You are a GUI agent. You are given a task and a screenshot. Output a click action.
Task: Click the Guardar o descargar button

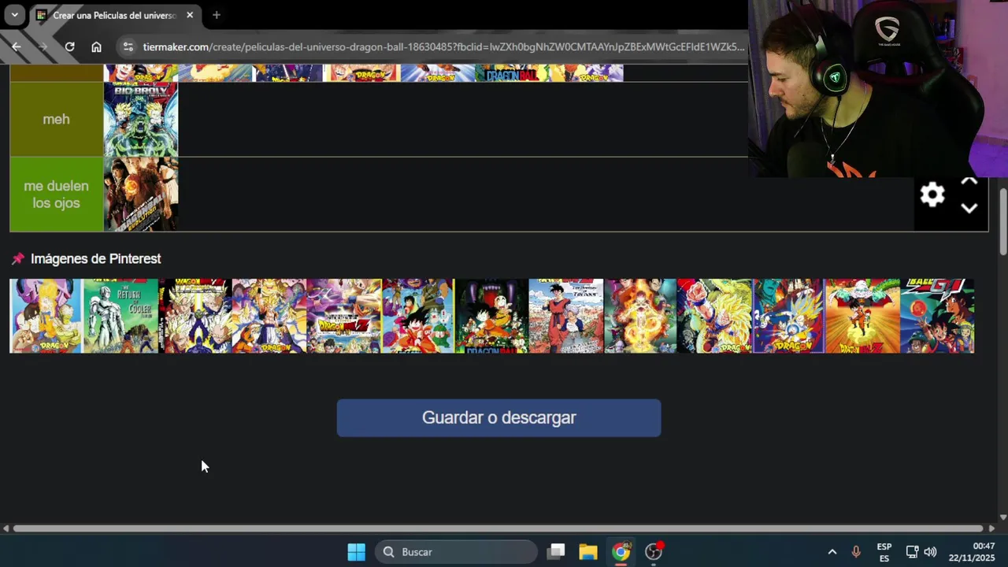click(x=498, y=417)
